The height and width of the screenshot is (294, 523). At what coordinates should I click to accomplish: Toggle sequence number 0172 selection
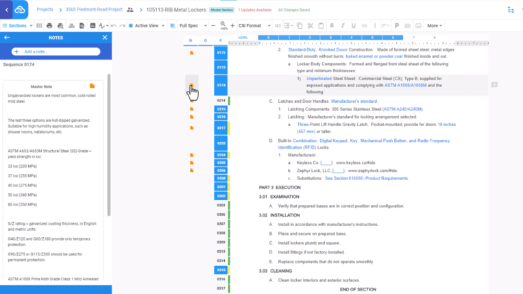[x=221, y=53]
